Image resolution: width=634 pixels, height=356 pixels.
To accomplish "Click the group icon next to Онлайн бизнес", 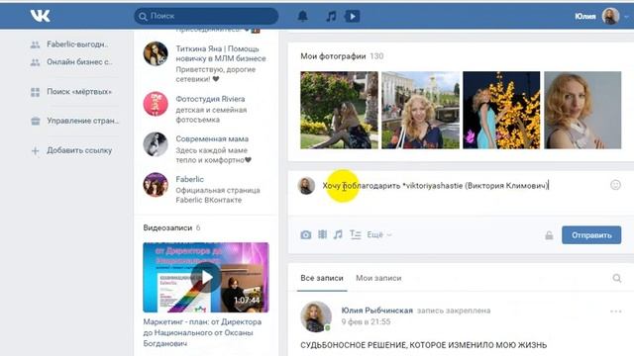I will point(36,62).
